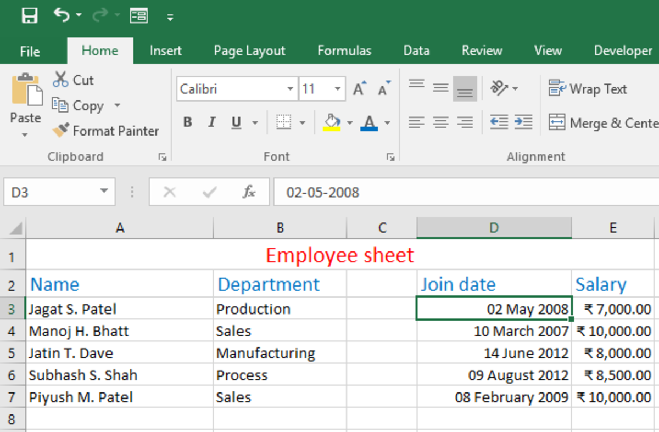Click the Save icon on Quick Access Toolbar
Viewport: 659px width, 432px height.
[x=30, y=15]
